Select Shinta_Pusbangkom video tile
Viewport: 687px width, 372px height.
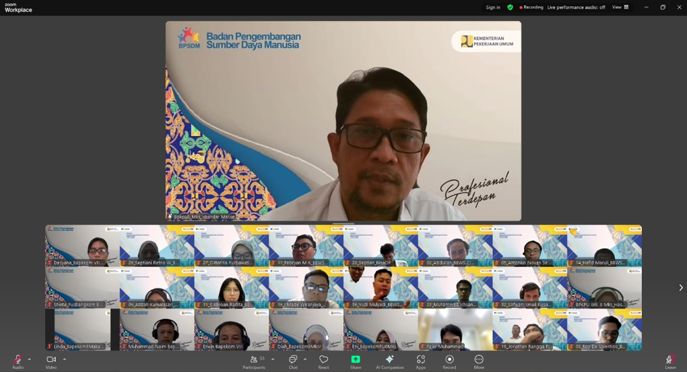tap(82, 287)
